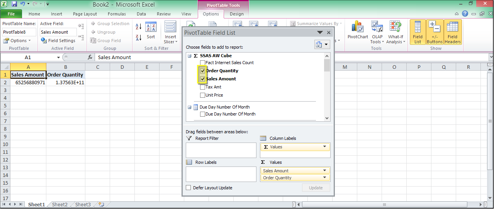
Task: Click Sort A to Z icon
Action: point(139,27)
